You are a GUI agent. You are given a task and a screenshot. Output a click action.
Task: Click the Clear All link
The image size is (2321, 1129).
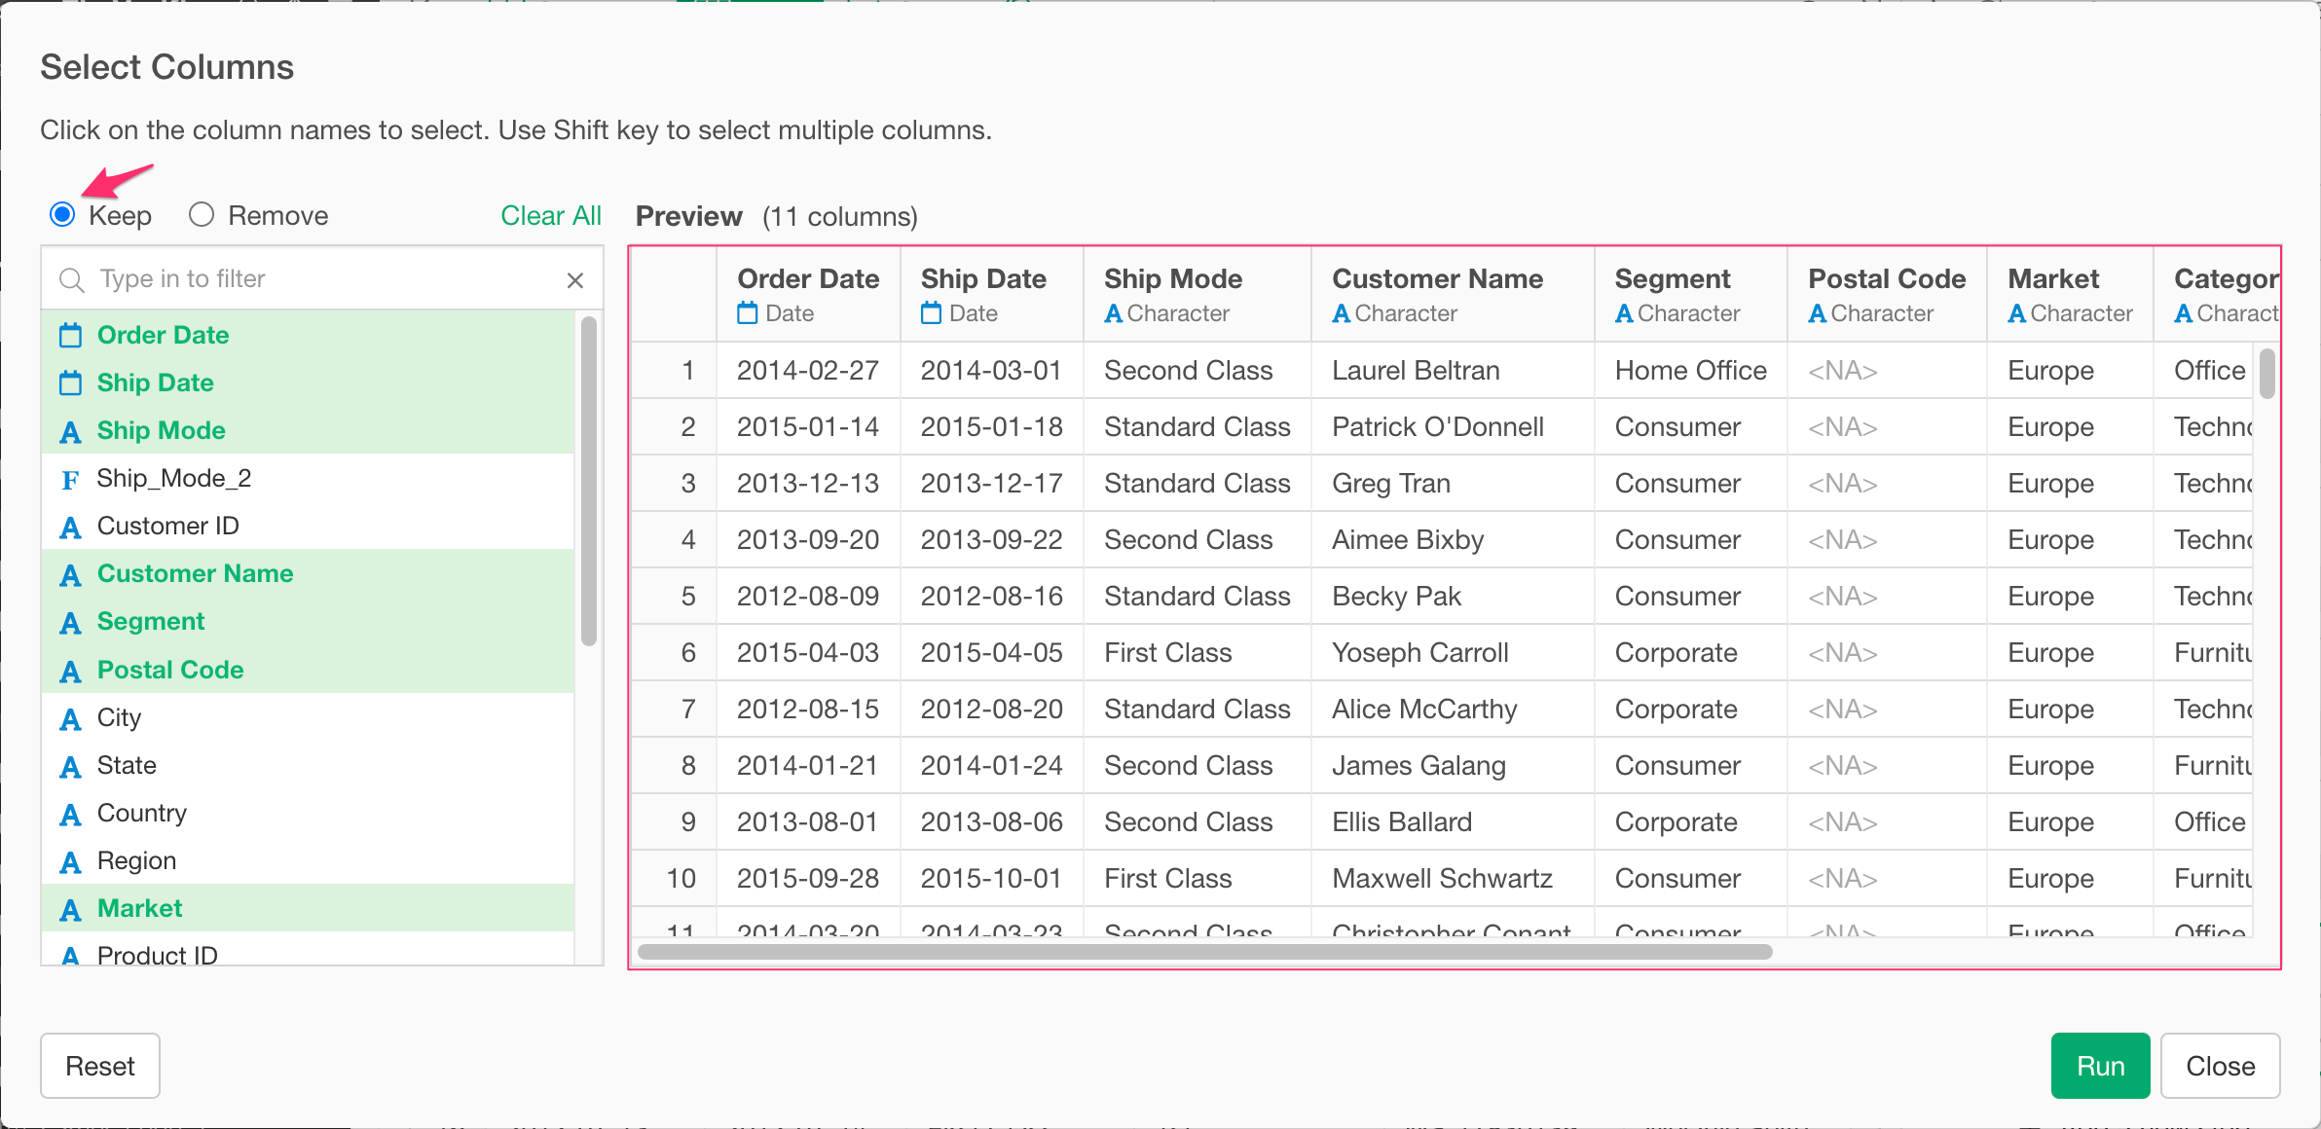click(x=550, y=215)
